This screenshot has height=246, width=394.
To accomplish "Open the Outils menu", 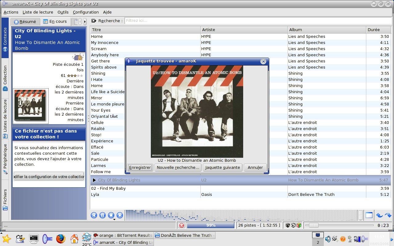I will [63, 12].
